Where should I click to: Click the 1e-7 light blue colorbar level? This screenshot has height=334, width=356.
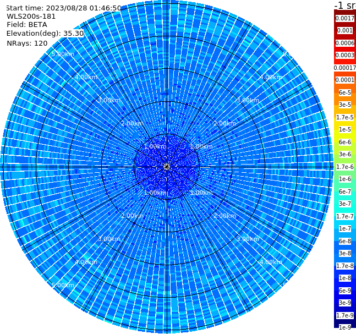click(345, 229)
